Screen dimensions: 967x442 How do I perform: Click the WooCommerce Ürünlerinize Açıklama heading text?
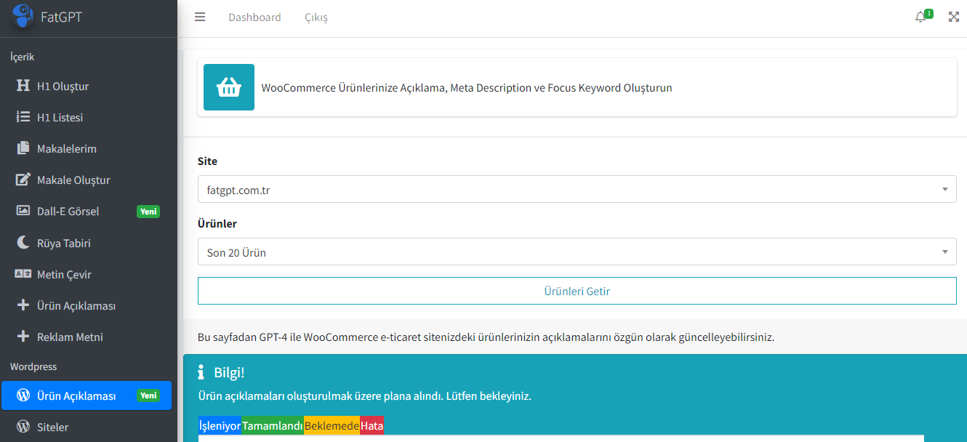point(467,88)
